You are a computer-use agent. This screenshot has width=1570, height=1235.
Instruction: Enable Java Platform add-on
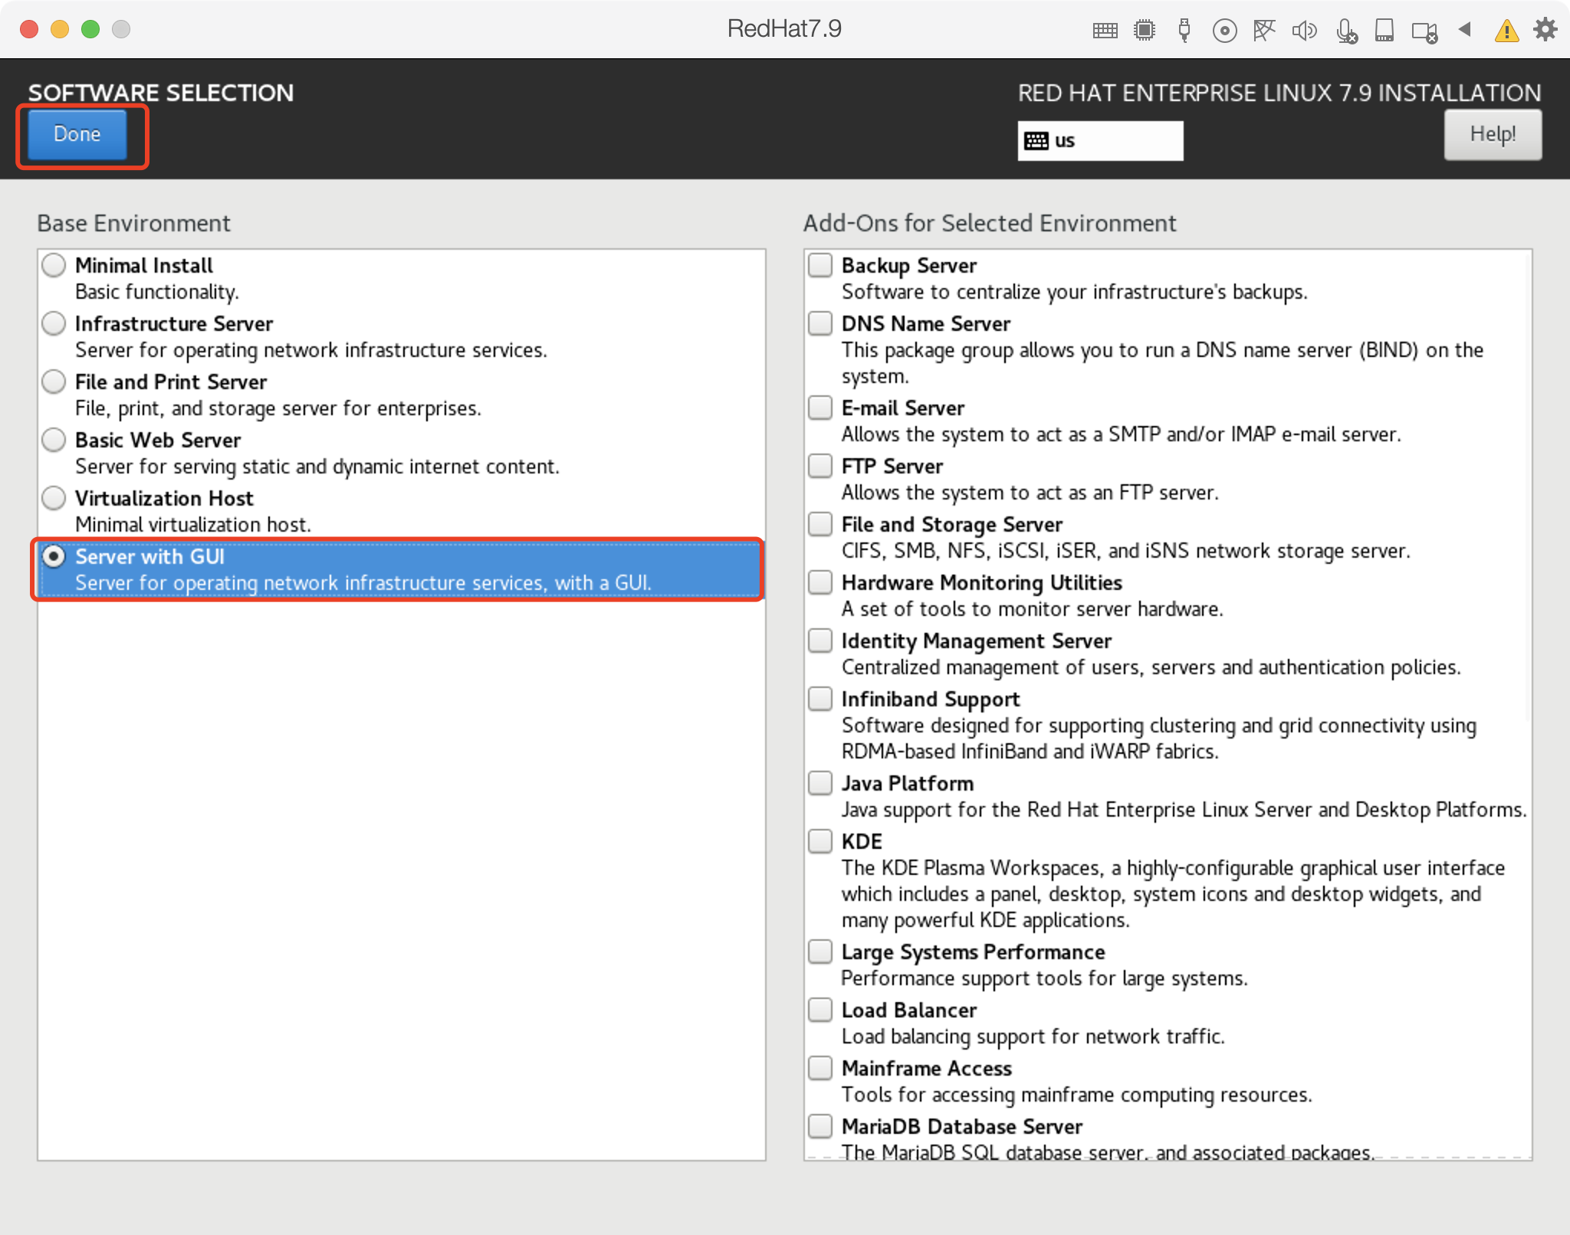pyautogui.click(x=820, y=783)
